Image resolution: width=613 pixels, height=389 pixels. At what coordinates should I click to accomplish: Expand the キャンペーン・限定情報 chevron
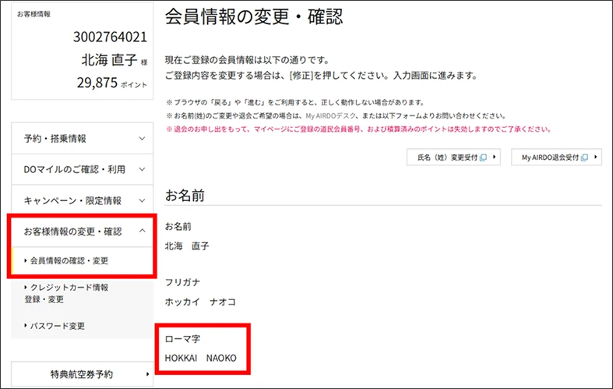click(x=141, y=200)
